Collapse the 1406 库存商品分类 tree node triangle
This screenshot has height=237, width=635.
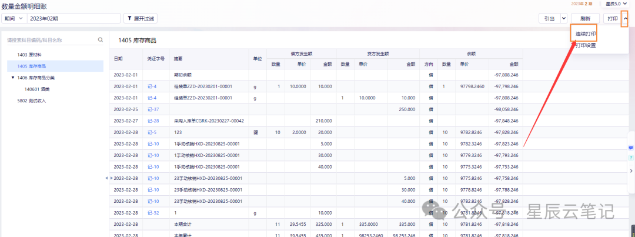coord(12,78)
